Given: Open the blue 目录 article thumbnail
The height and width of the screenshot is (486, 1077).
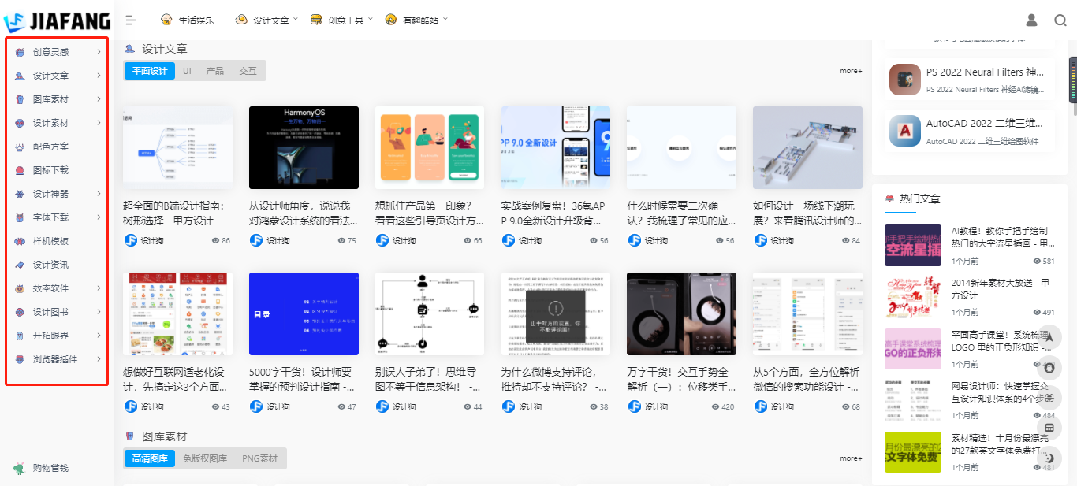Looking at the screenshot, I should coord(304,313).
